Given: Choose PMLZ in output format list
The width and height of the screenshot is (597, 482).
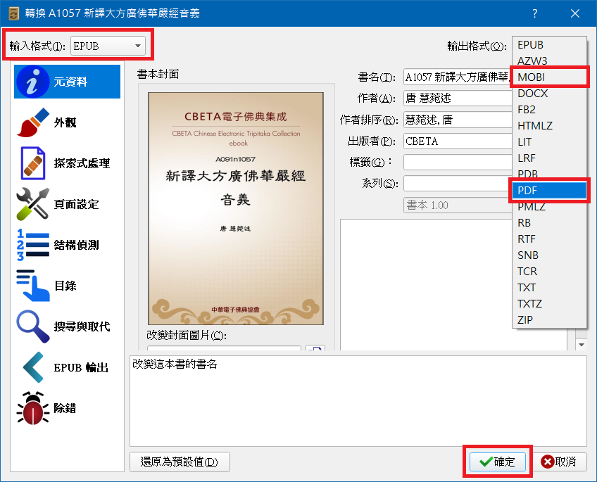Looking at the screenshot, I should pyautogui.click(x=549, y=207).
